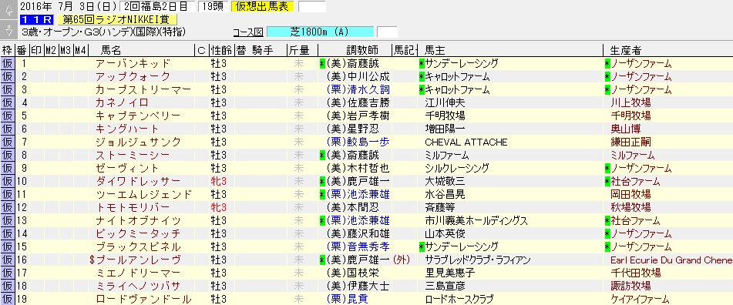This screenshot has height=305, width=733.
Task: Open the 第65回ラジオNIKKEI賞 race title
Action: (117, 19)
